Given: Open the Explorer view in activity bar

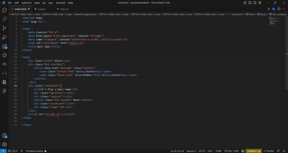Looking at the screenshot, I should click(4, 10).
